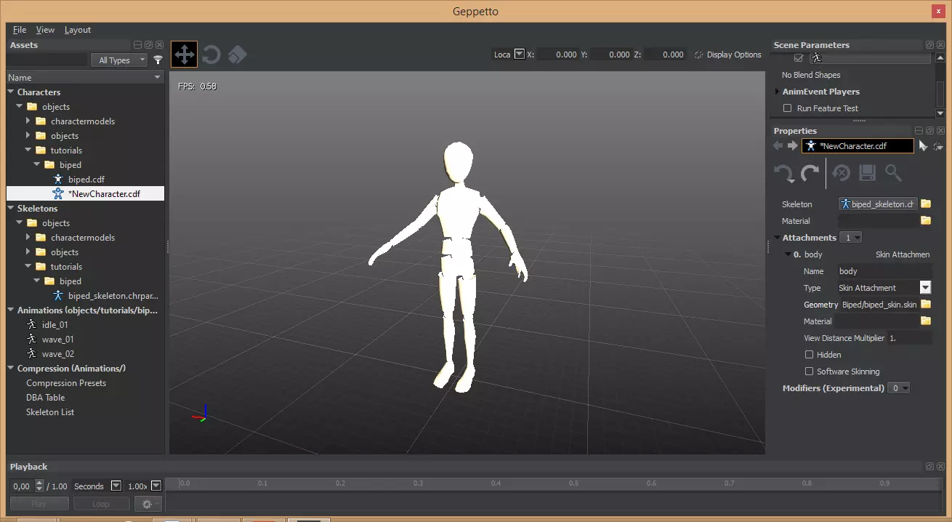Open the Layout menu

tap(77, 30)
